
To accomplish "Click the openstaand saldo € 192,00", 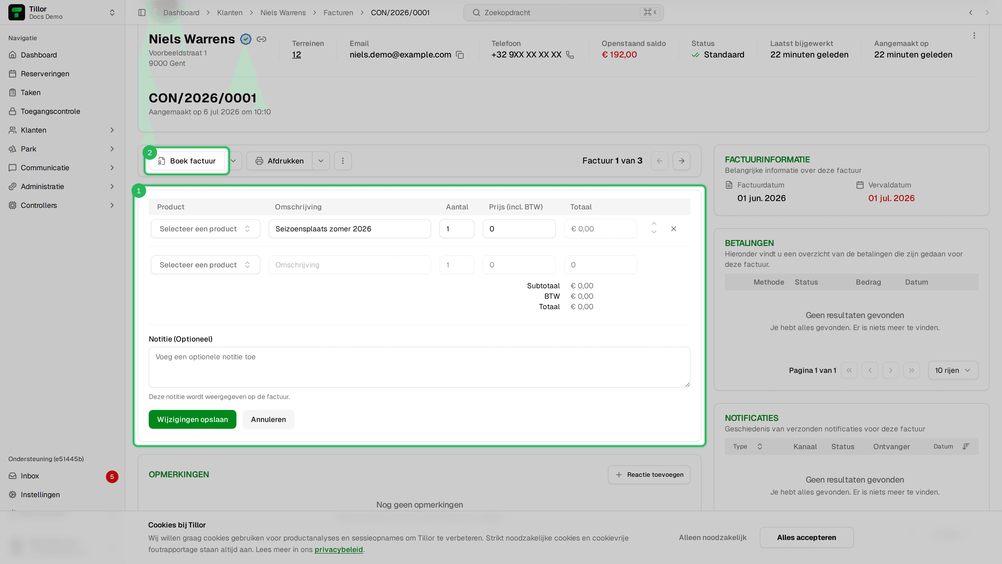I will 619,55.
